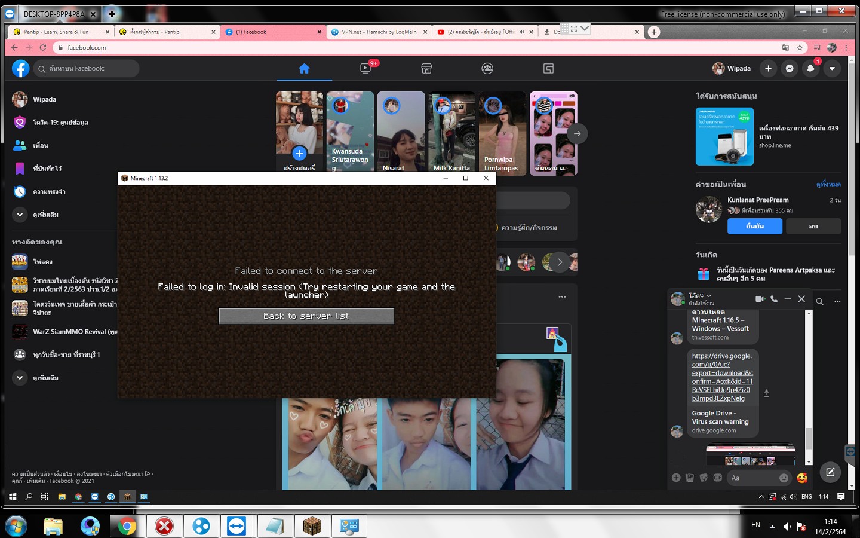Show hidden icons in Windows 7 tray
The width and height of the screenshot is (860, 538).
[x=772, y=527]
